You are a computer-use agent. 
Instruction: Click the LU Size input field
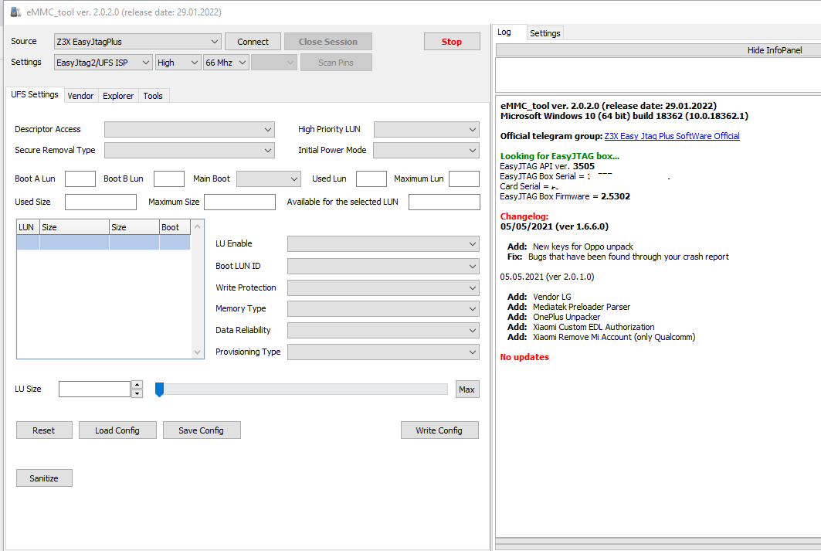coord(94,389)
